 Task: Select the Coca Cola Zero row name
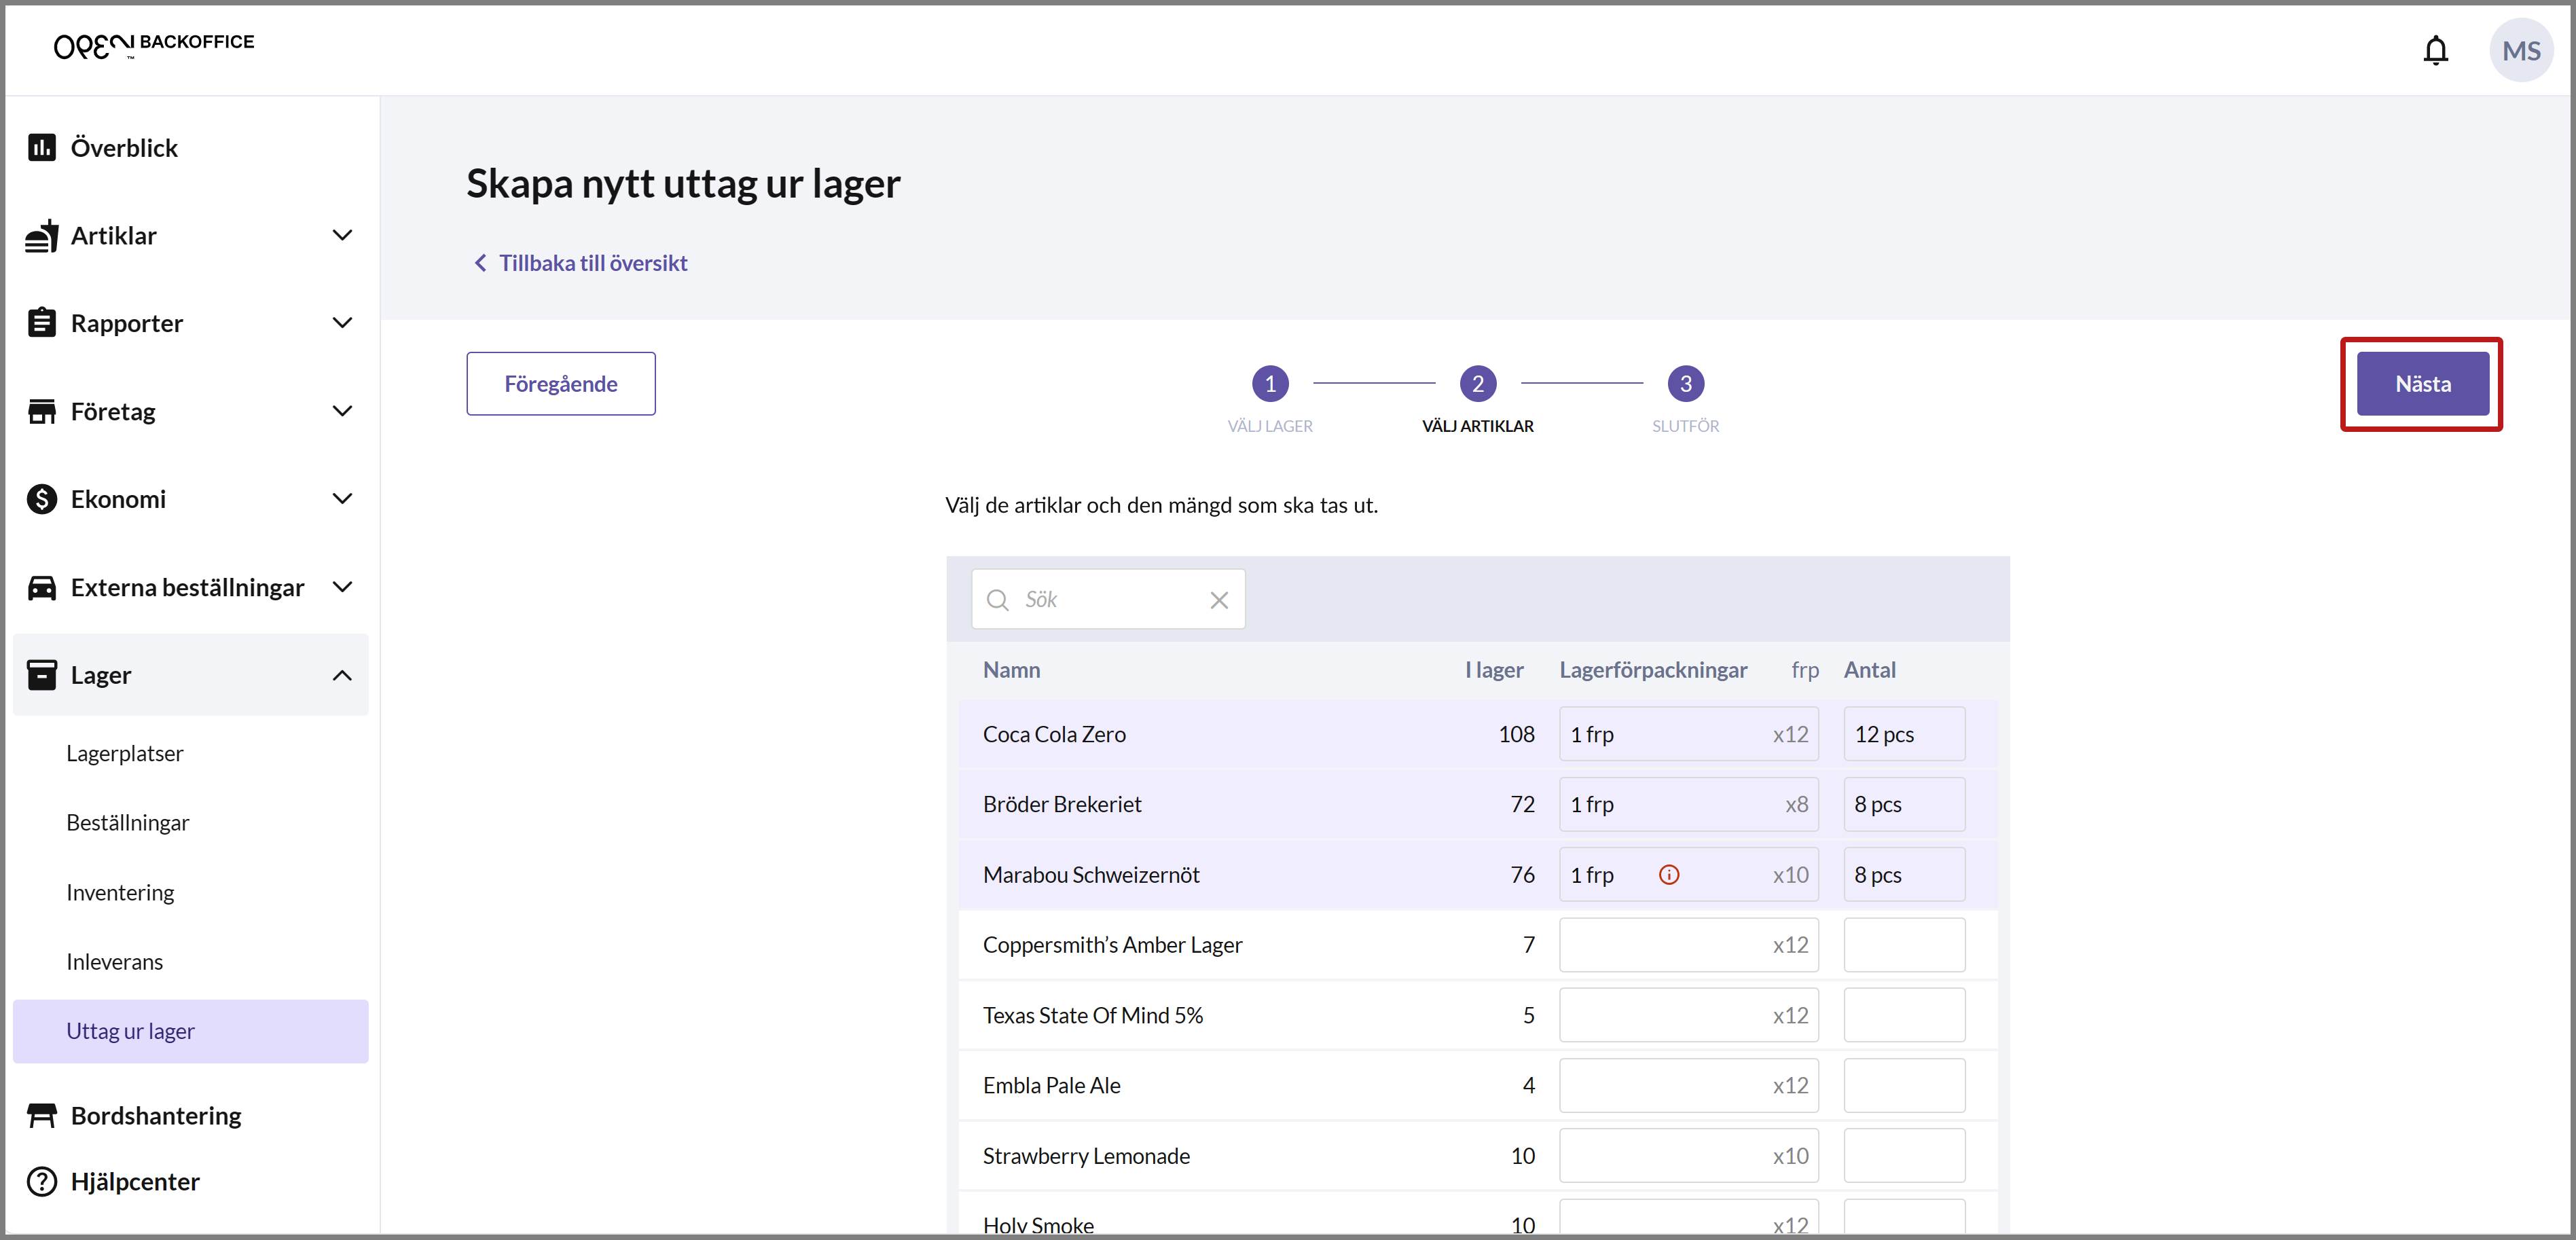1054,735
